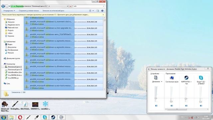Open the Explorer help button
The width and height of the screenshot is (213, 120).
coord(102,11)
